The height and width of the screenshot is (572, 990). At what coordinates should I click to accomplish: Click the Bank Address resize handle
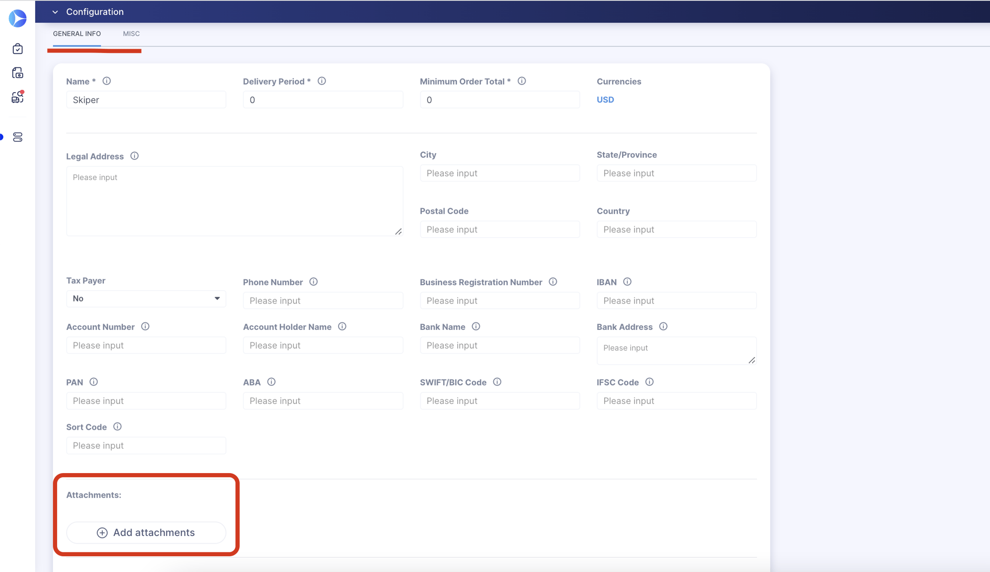pos(752,360)
